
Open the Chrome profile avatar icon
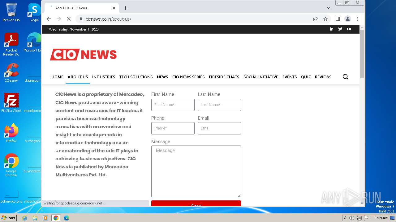click(348, 19)
